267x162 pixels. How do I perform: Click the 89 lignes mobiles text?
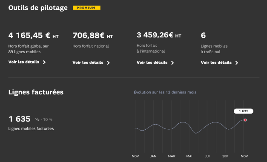(24, 52)
